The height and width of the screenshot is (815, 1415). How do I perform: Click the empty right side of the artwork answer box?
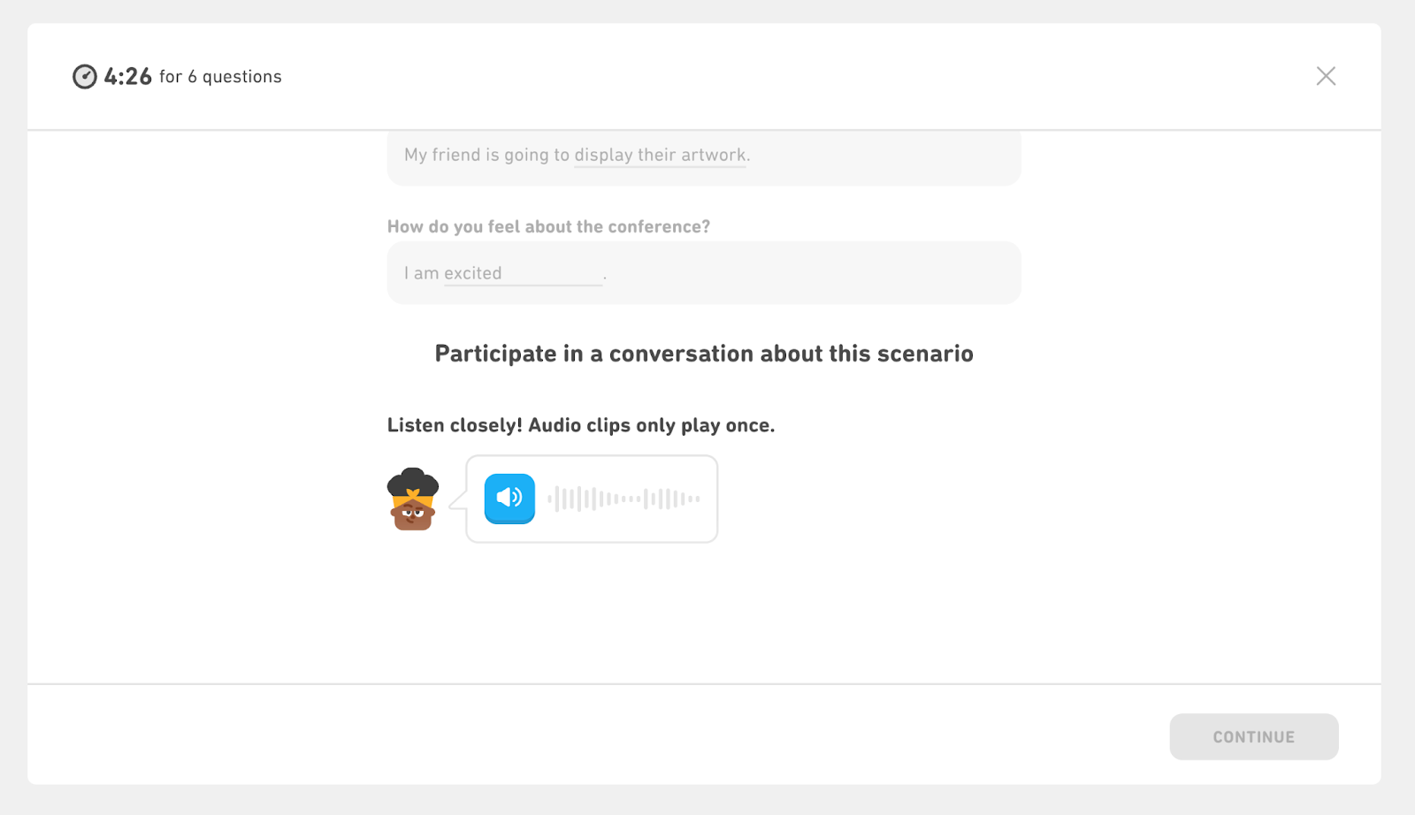coord(884,157)
